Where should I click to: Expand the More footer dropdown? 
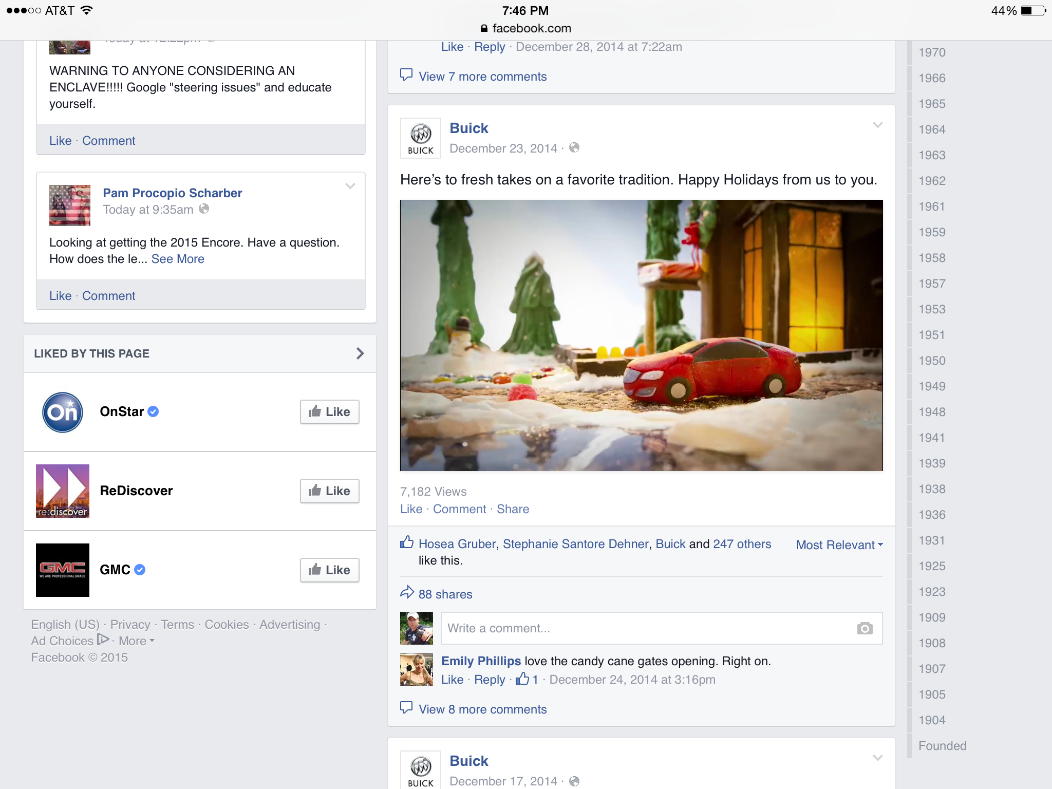[x=136, y=641]
